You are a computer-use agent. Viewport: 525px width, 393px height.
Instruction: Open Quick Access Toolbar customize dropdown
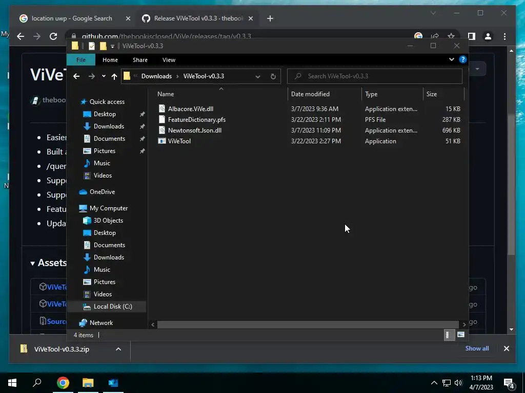[112, 46]
